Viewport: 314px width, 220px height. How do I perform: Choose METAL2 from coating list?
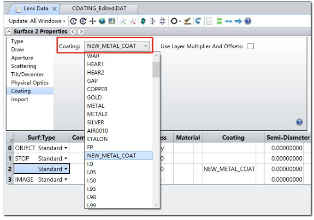coord(119,114)
